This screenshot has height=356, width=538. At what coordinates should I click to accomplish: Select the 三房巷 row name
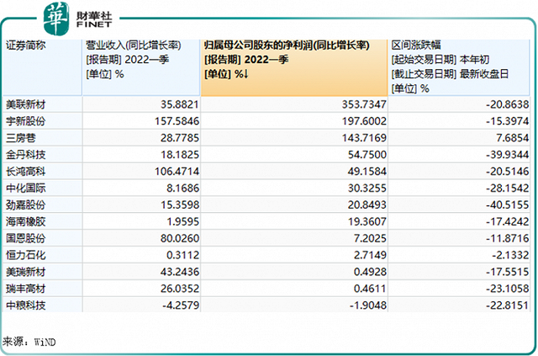(x=20, y=138)
